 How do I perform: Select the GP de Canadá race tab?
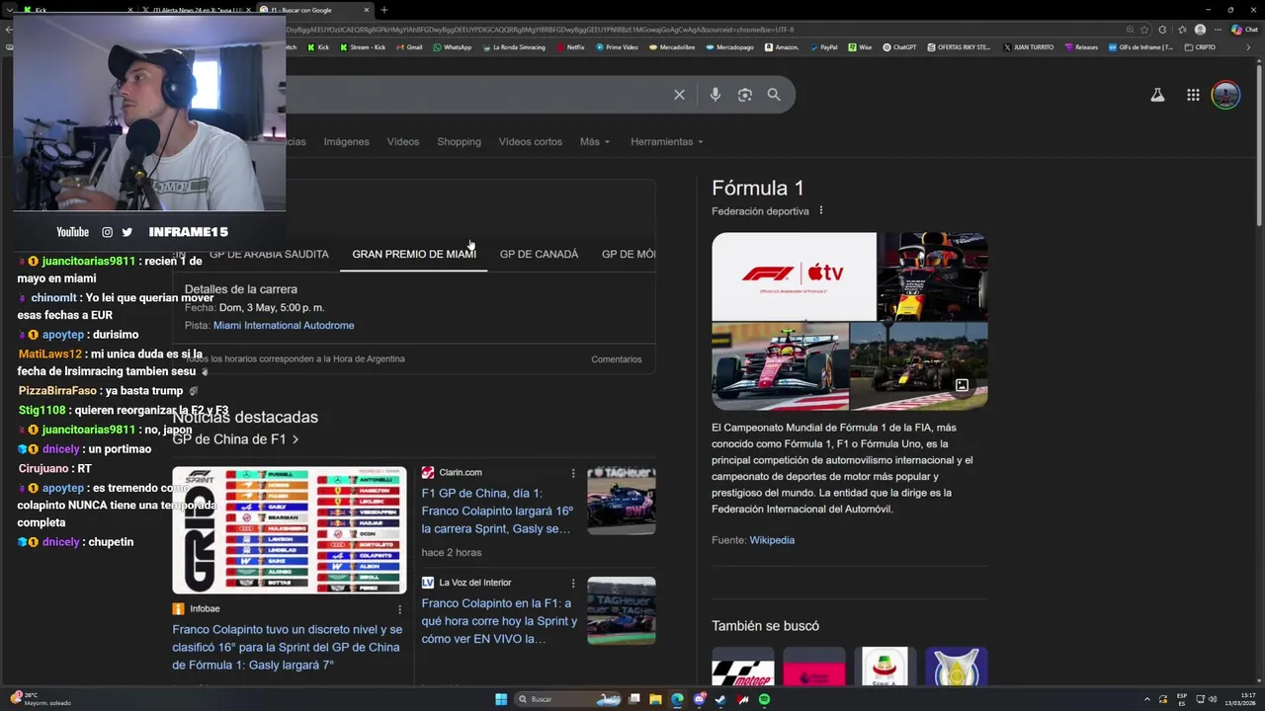click(x=539, y=254)
